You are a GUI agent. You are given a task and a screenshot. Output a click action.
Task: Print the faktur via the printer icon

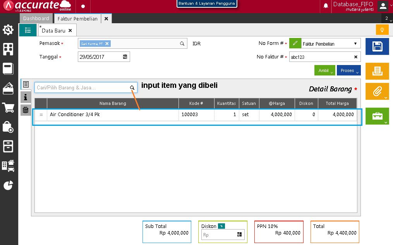click(x=377, y=71)
